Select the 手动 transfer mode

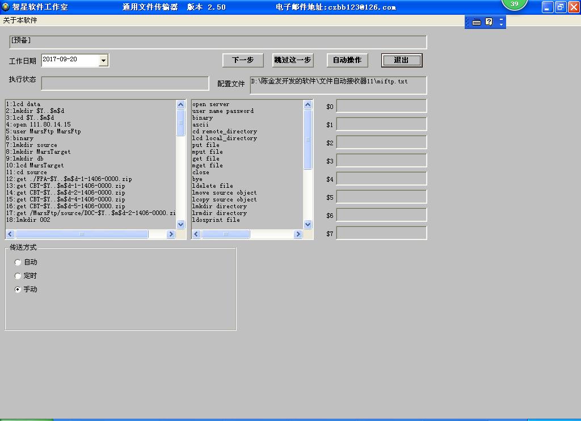click(18, 289)
